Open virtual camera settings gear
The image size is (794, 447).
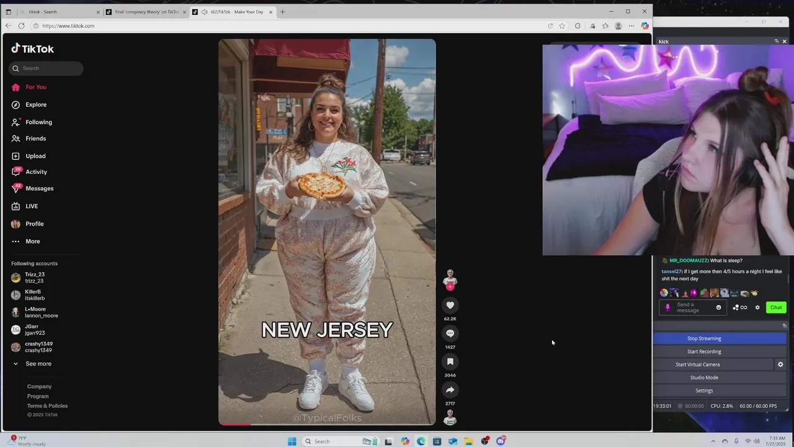(780, 364)
